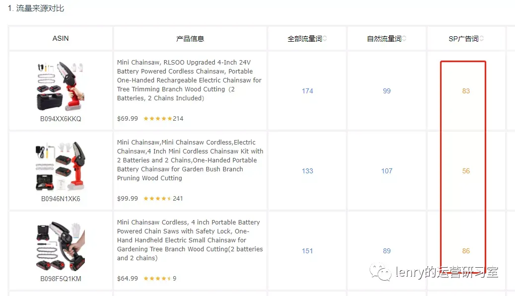Sort by 自然流量词 column arrows
515x296 pixels.
(404, 38)
